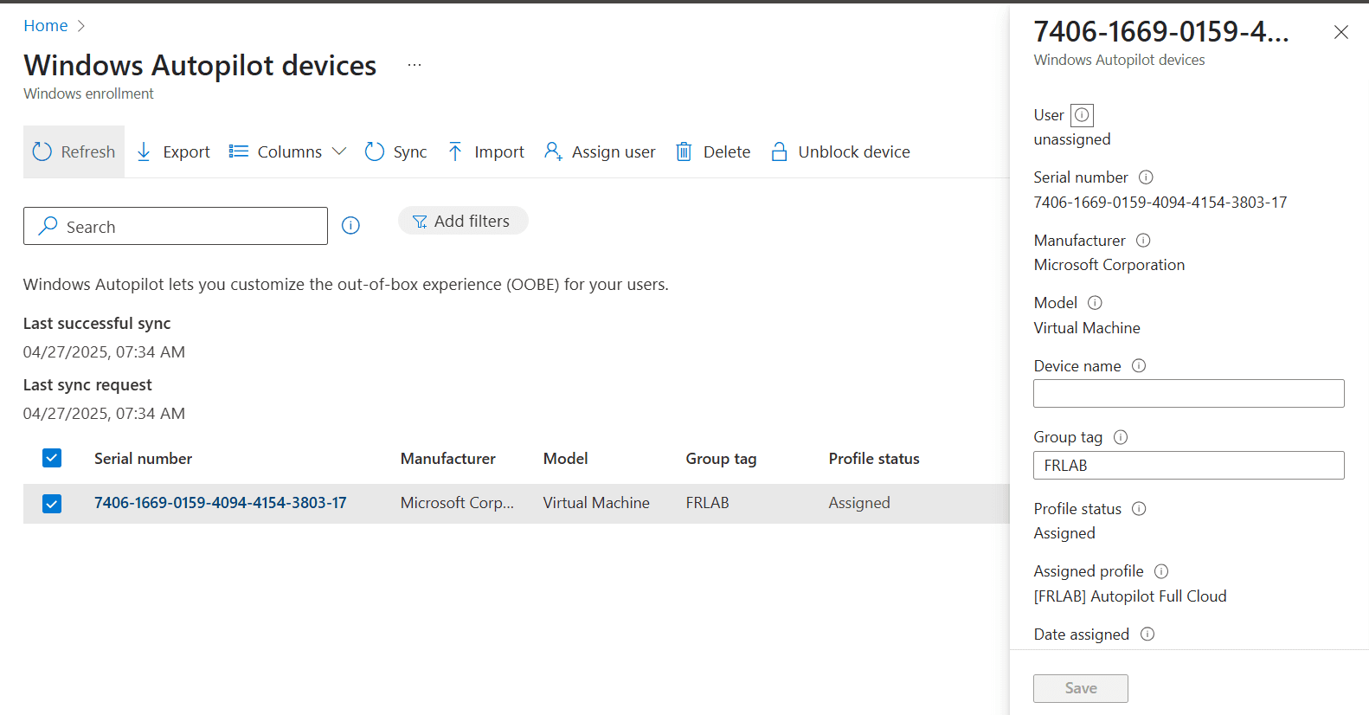Open the ellipsis menu beside page title
This screenshot has height=715, width=1369.
(x=415, y=65)
